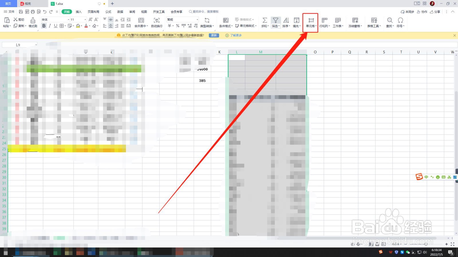The height and width of the screenshot is (257, 458).
Task: Open the zoom percentage dropdown in status bar
Action: 401,244
